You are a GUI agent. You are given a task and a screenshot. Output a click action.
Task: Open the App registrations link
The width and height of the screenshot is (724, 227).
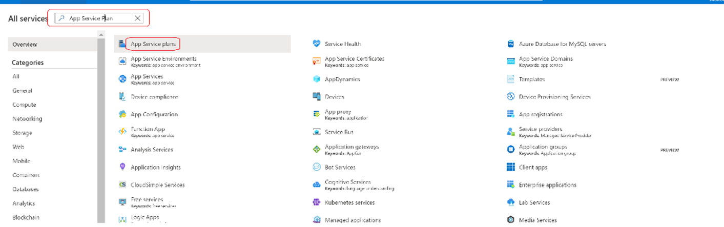point(540,114)
